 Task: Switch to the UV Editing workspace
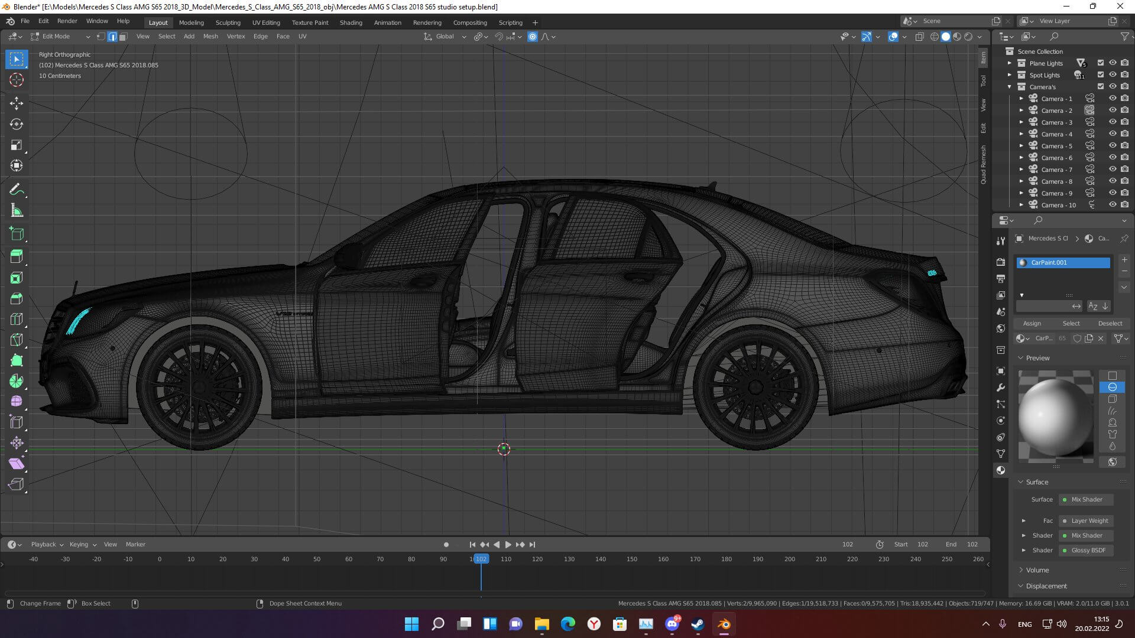[x=266, y=22]
